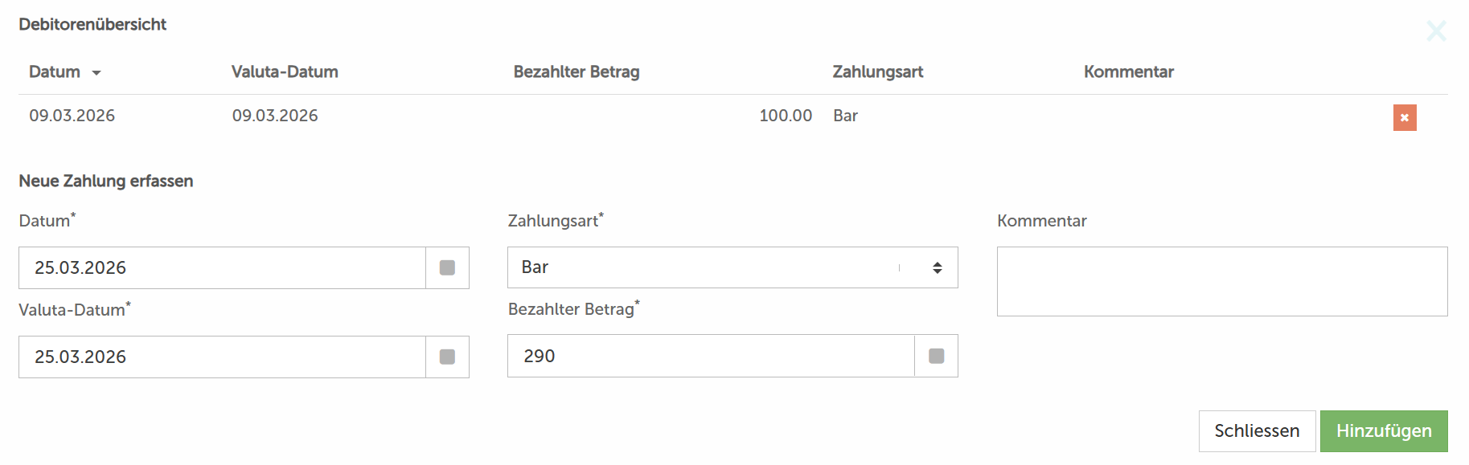Click the Bezahlter Betrag column header
1469x465 pixels.
(x=576, y=72)
